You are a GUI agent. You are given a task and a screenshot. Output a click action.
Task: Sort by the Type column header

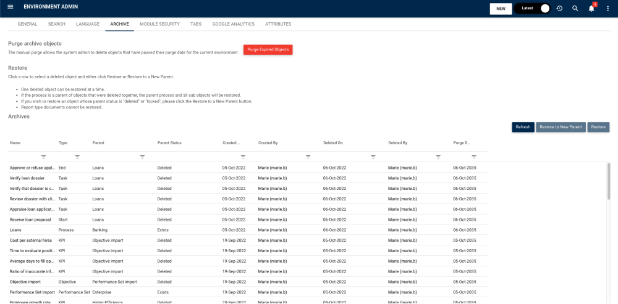pos(62,143)
